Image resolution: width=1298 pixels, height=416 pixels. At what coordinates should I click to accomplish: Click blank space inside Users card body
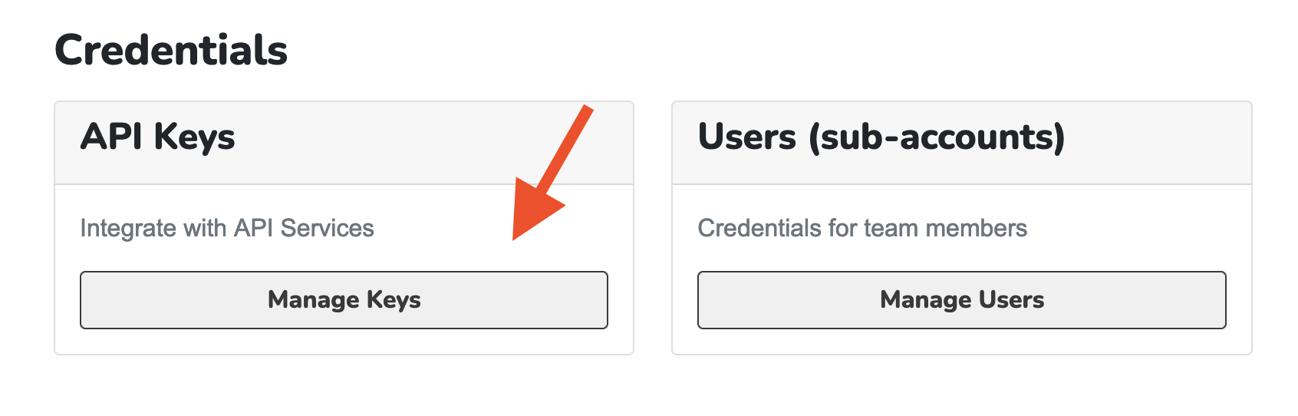point(1135,229)
